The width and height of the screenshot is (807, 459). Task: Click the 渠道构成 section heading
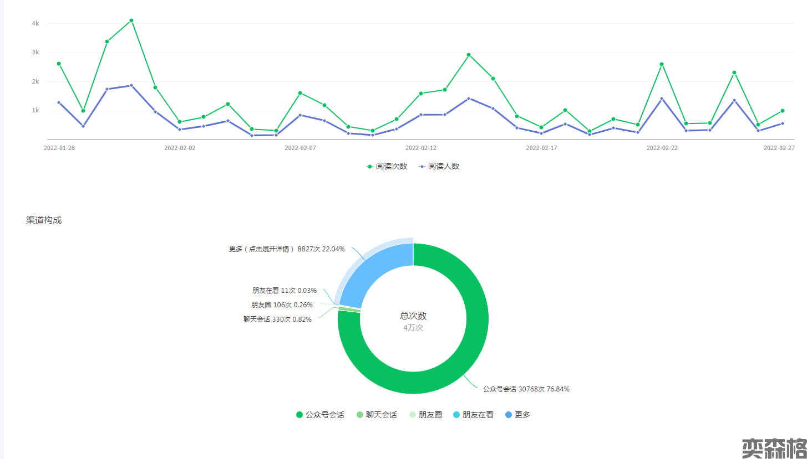44,220
